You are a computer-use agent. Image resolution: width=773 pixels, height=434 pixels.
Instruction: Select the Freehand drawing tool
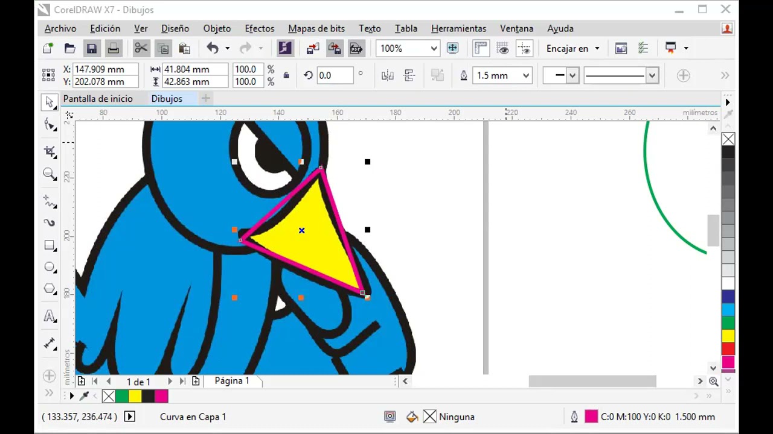[50, 201]
